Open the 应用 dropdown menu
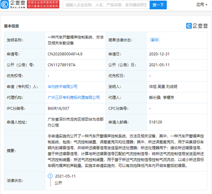The image size is (212, 194). coord(202,5)
